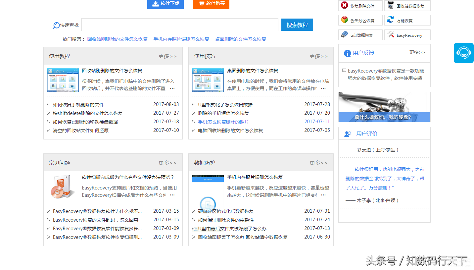Select u盘数据恢复 USB drive icon

[345, 34]
